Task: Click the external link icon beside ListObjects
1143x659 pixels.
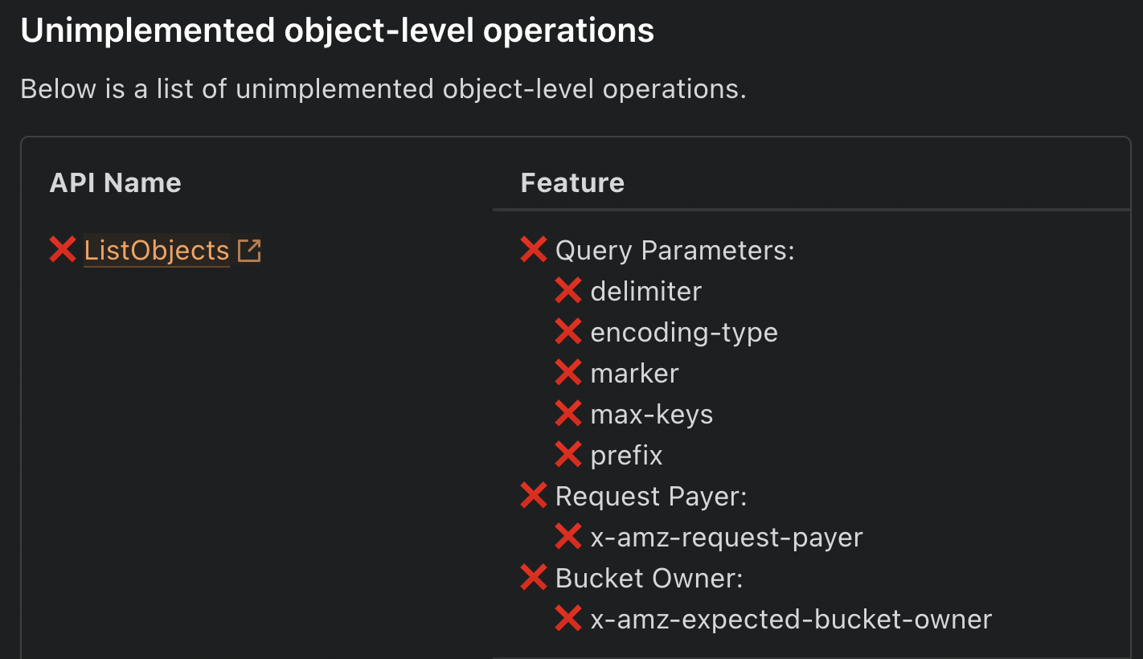Action: [x=249, y=251]
